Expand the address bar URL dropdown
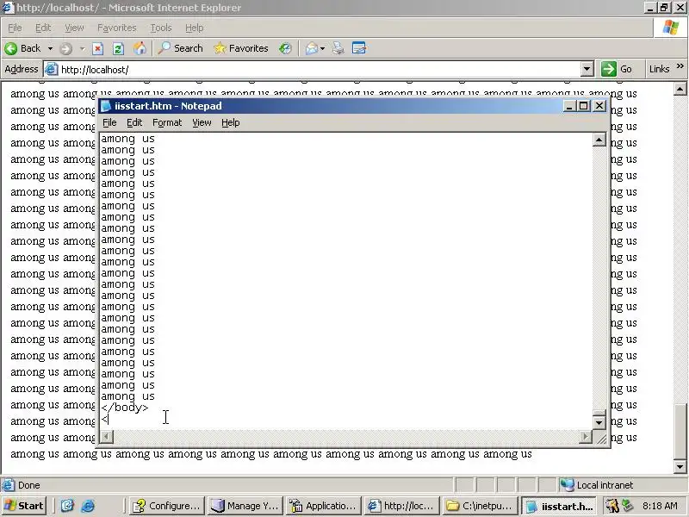 (587, 69)
